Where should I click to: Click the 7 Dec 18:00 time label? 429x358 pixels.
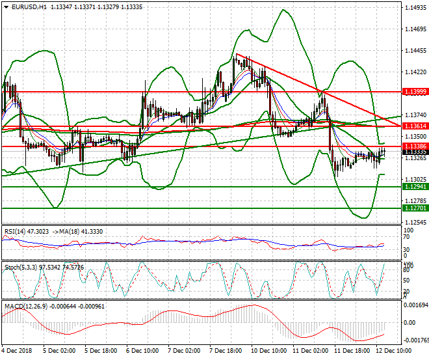225,351
